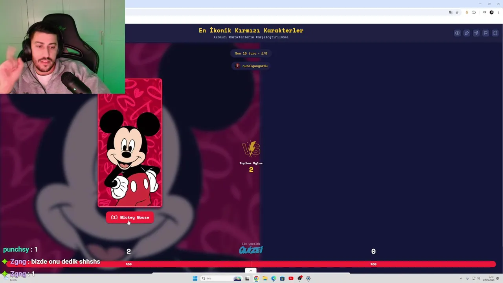
Task: Click the chat message 'bizde onu dedik shhshs'
Action: point(66,261)
